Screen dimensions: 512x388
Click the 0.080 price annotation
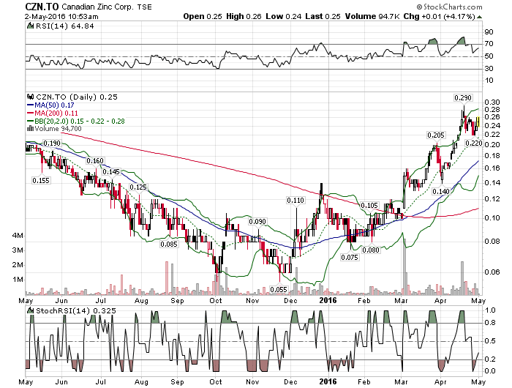(371, 250)
